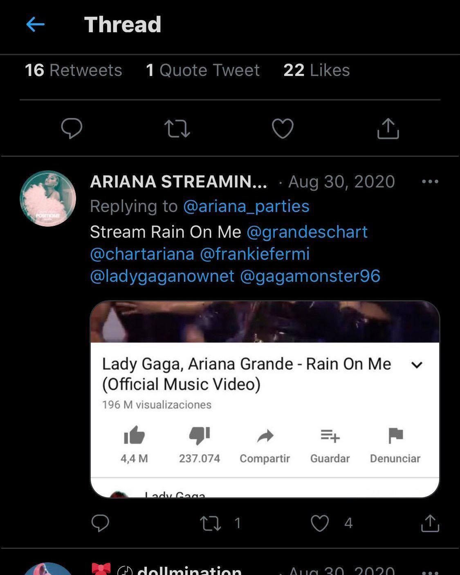This screenshot has width=460, height=575.
Task: View the 16 Retweets list
Action: [x=74, y=70]
